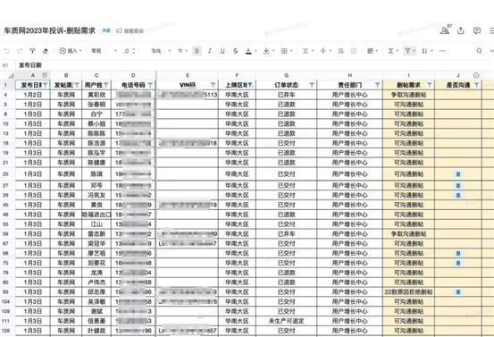Open the filter dropdown on 发布日期 header
Screen dimensions: 494x337
(46, 85)
